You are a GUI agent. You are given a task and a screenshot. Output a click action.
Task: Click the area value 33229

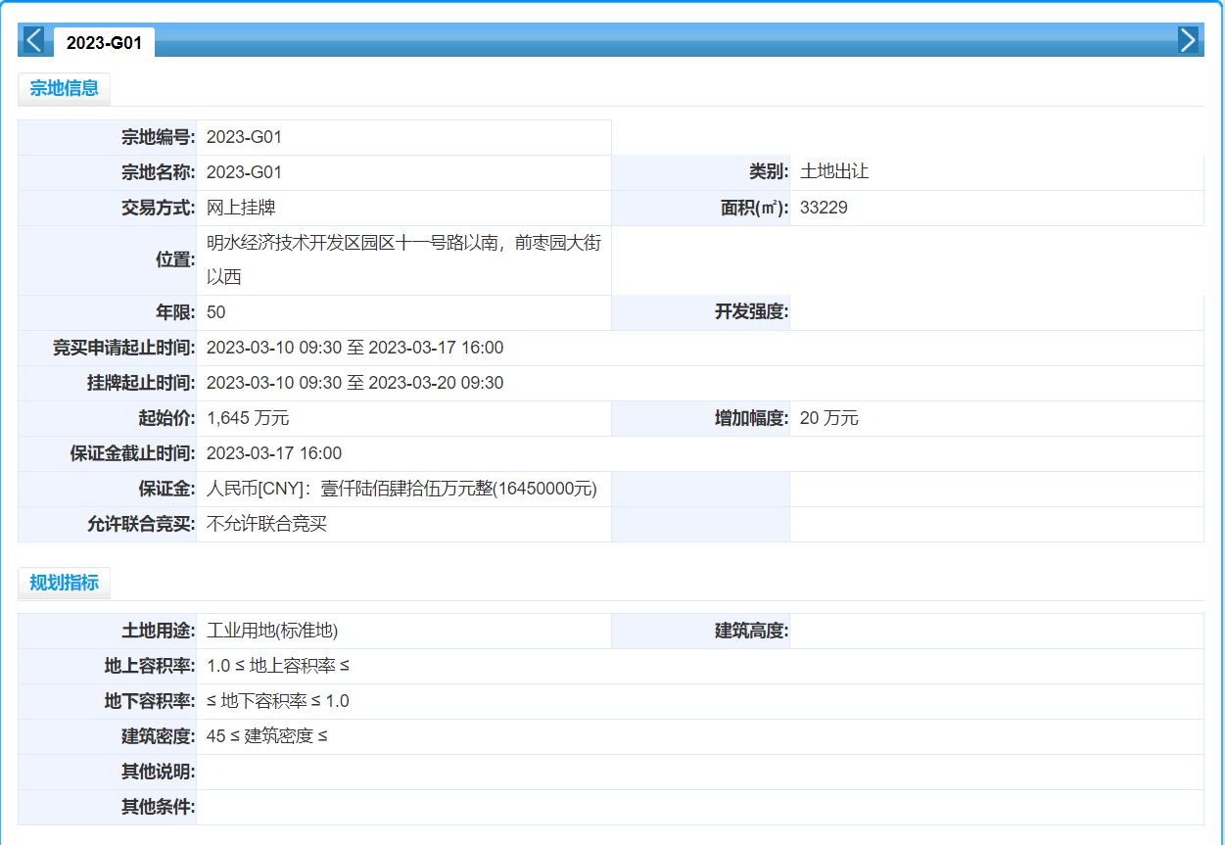[x=824, y=208]
